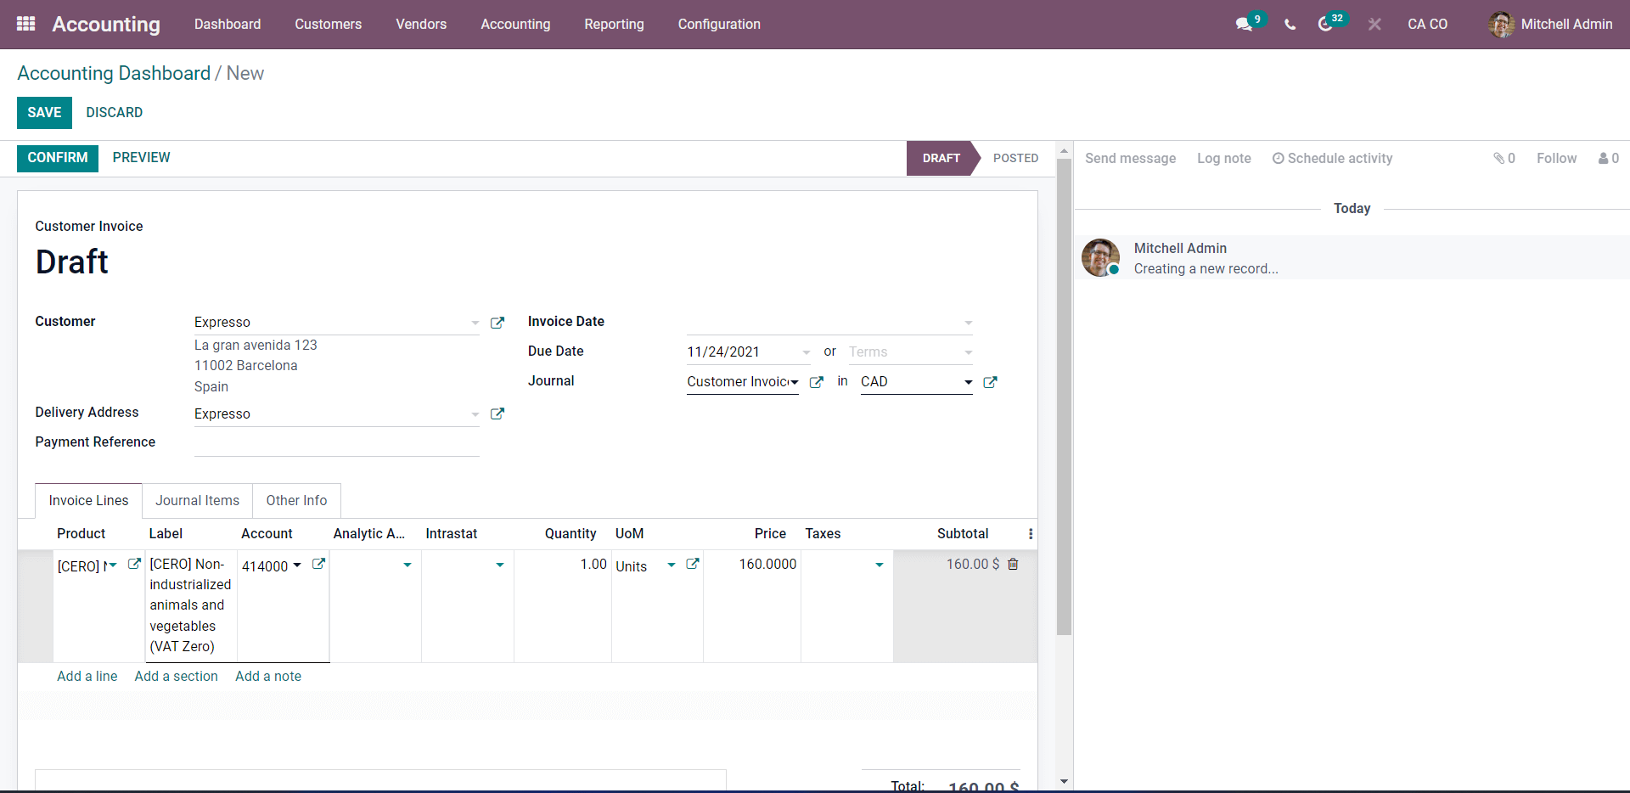Expand the payment Terms dropdown
1630x793 pixels.
click(969, 352)
